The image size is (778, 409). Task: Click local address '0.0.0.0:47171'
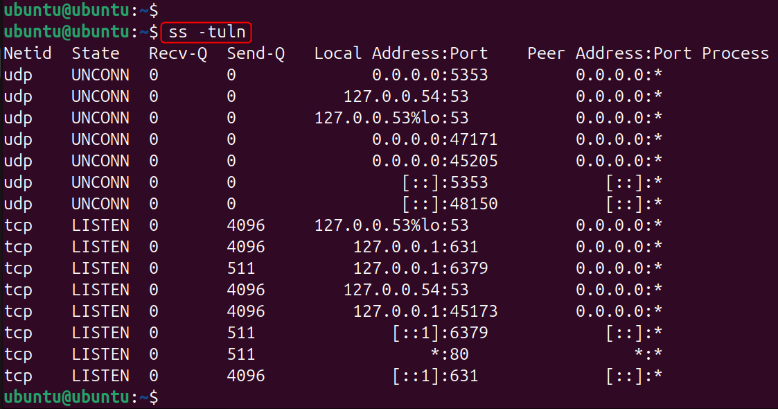[435, 139]
